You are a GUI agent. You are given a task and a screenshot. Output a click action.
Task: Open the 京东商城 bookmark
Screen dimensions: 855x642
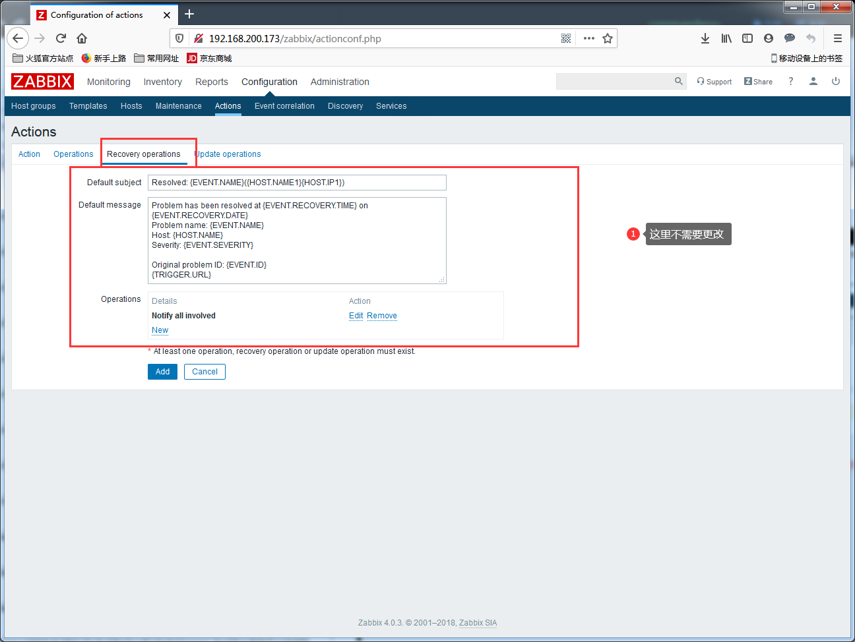[x=209, y=58]
